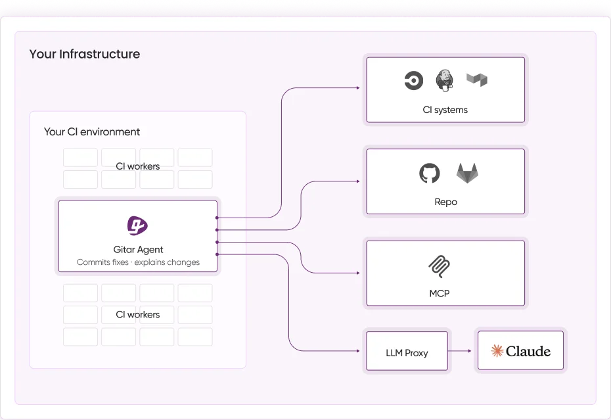Click the Jenkins butler icon
The height and width of the screenshot is (420, 611).
(x=445, y=79)
